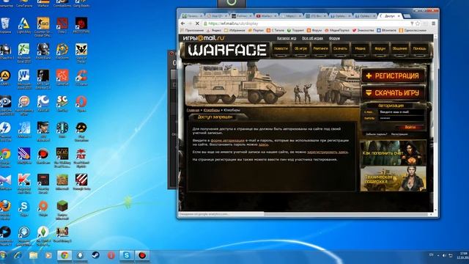Image resolution: width=469 pixels, height=264 pixels.
Task: Open Internet Explorer from the taskbar
Action: click(x=18, y=256)
